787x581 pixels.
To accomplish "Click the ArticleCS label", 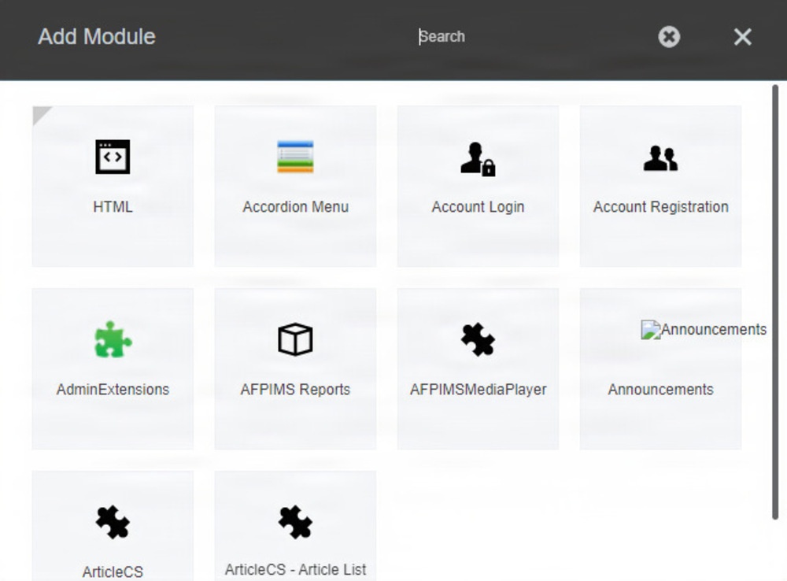I will coord(113,572).
